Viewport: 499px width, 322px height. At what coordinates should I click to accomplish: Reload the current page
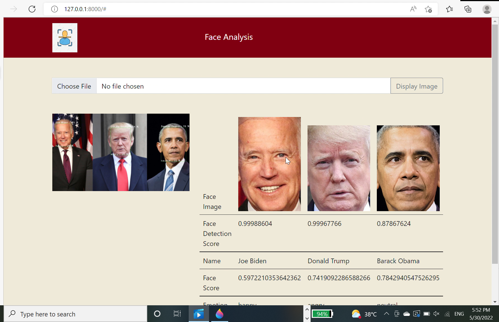(x=32, y=9)
